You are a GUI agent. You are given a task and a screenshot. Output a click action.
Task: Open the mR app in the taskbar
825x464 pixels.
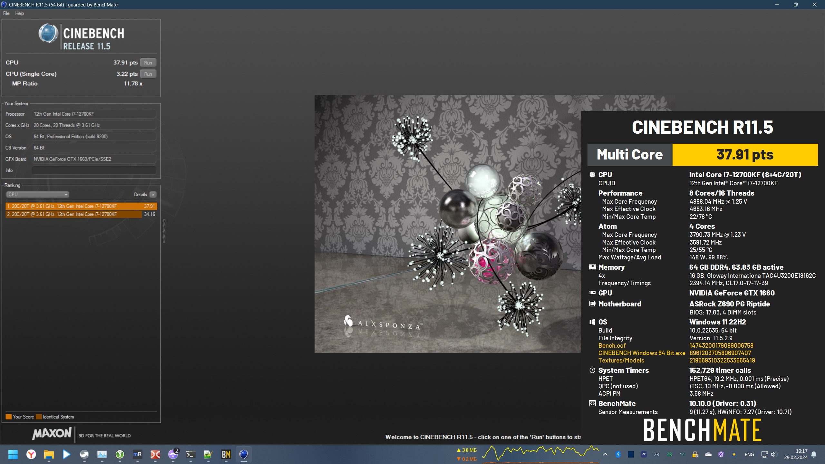click(x=137, y=454)
